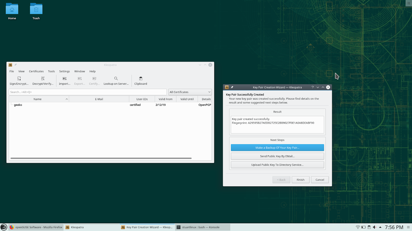Click wizard dialog title bar app icon
This screenshot has height=231, width=412.
point(227,87)
